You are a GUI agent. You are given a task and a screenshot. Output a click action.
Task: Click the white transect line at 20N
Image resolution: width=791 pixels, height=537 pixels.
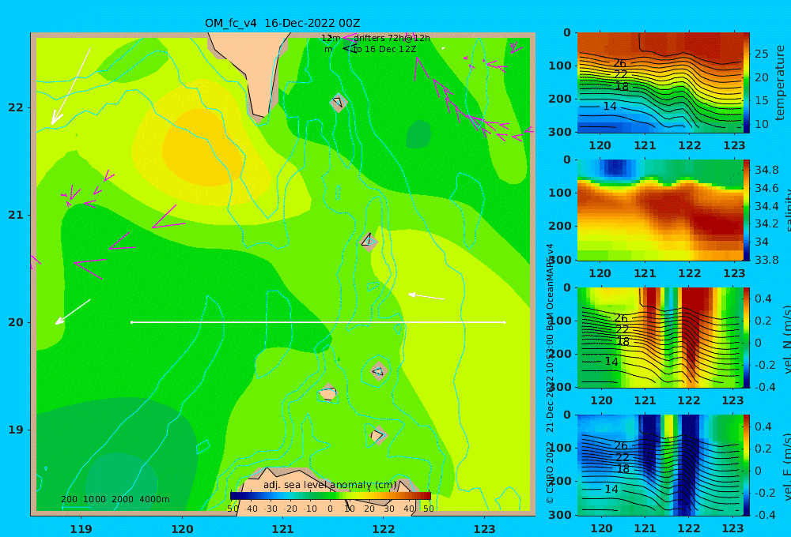318,322
